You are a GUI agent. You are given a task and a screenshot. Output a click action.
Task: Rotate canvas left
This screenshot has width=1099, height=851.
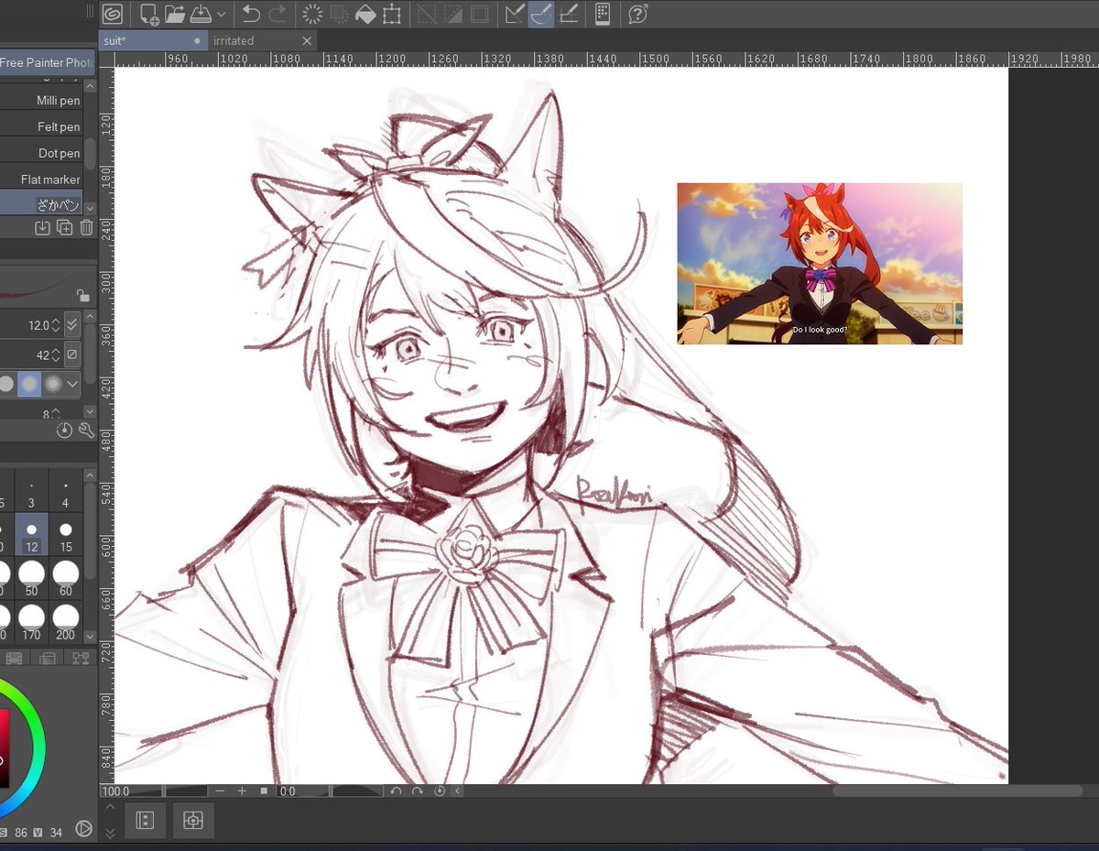(396, 791)
